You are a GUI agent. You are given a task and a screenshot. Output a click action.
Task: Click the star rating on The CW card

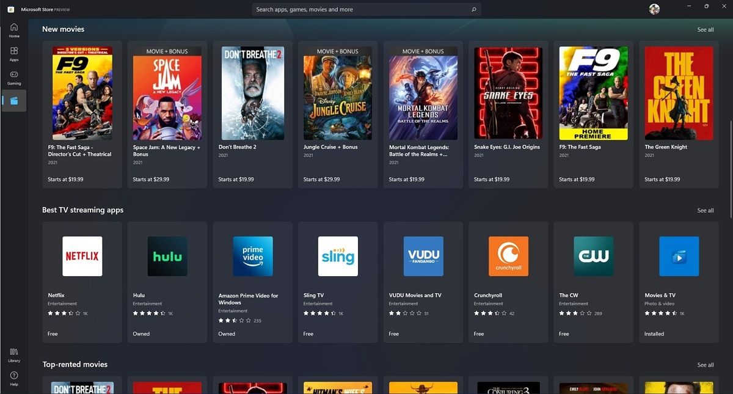point(574,313)
